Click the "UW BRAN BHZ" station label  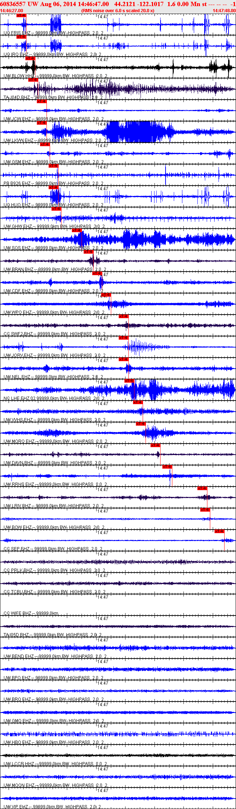coord(19,269)
